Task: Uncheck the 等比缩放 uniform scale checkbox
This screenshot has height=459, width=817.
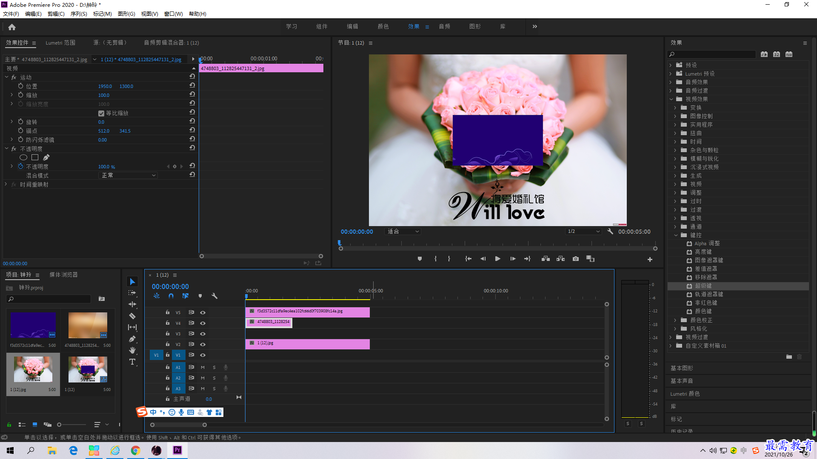Action: 101,113
